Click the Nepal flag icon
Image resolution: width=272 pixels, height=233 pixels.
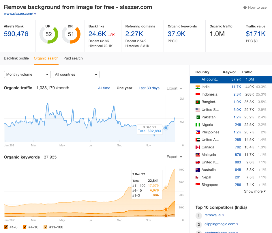coord(198,177)
